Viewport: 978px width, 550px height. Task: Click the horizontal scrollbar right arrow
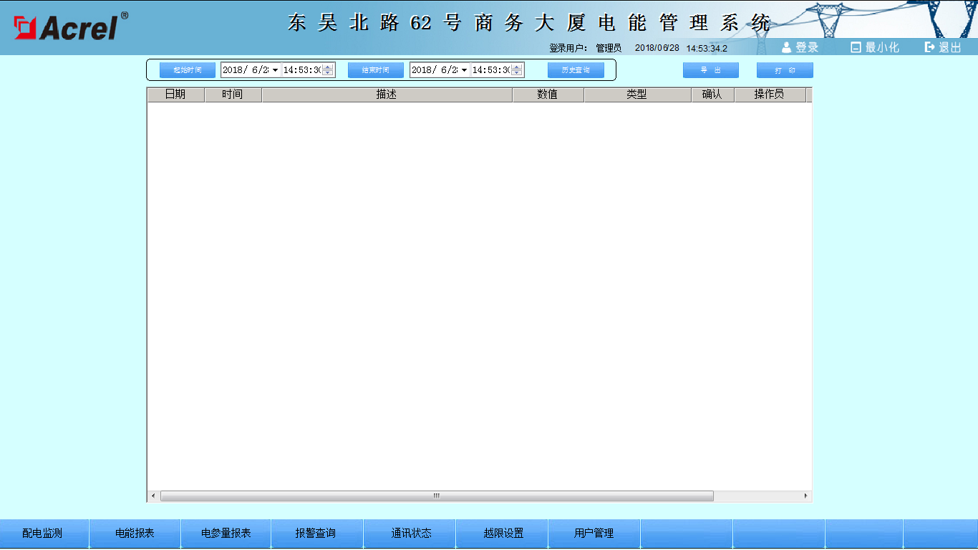[805, 496]
